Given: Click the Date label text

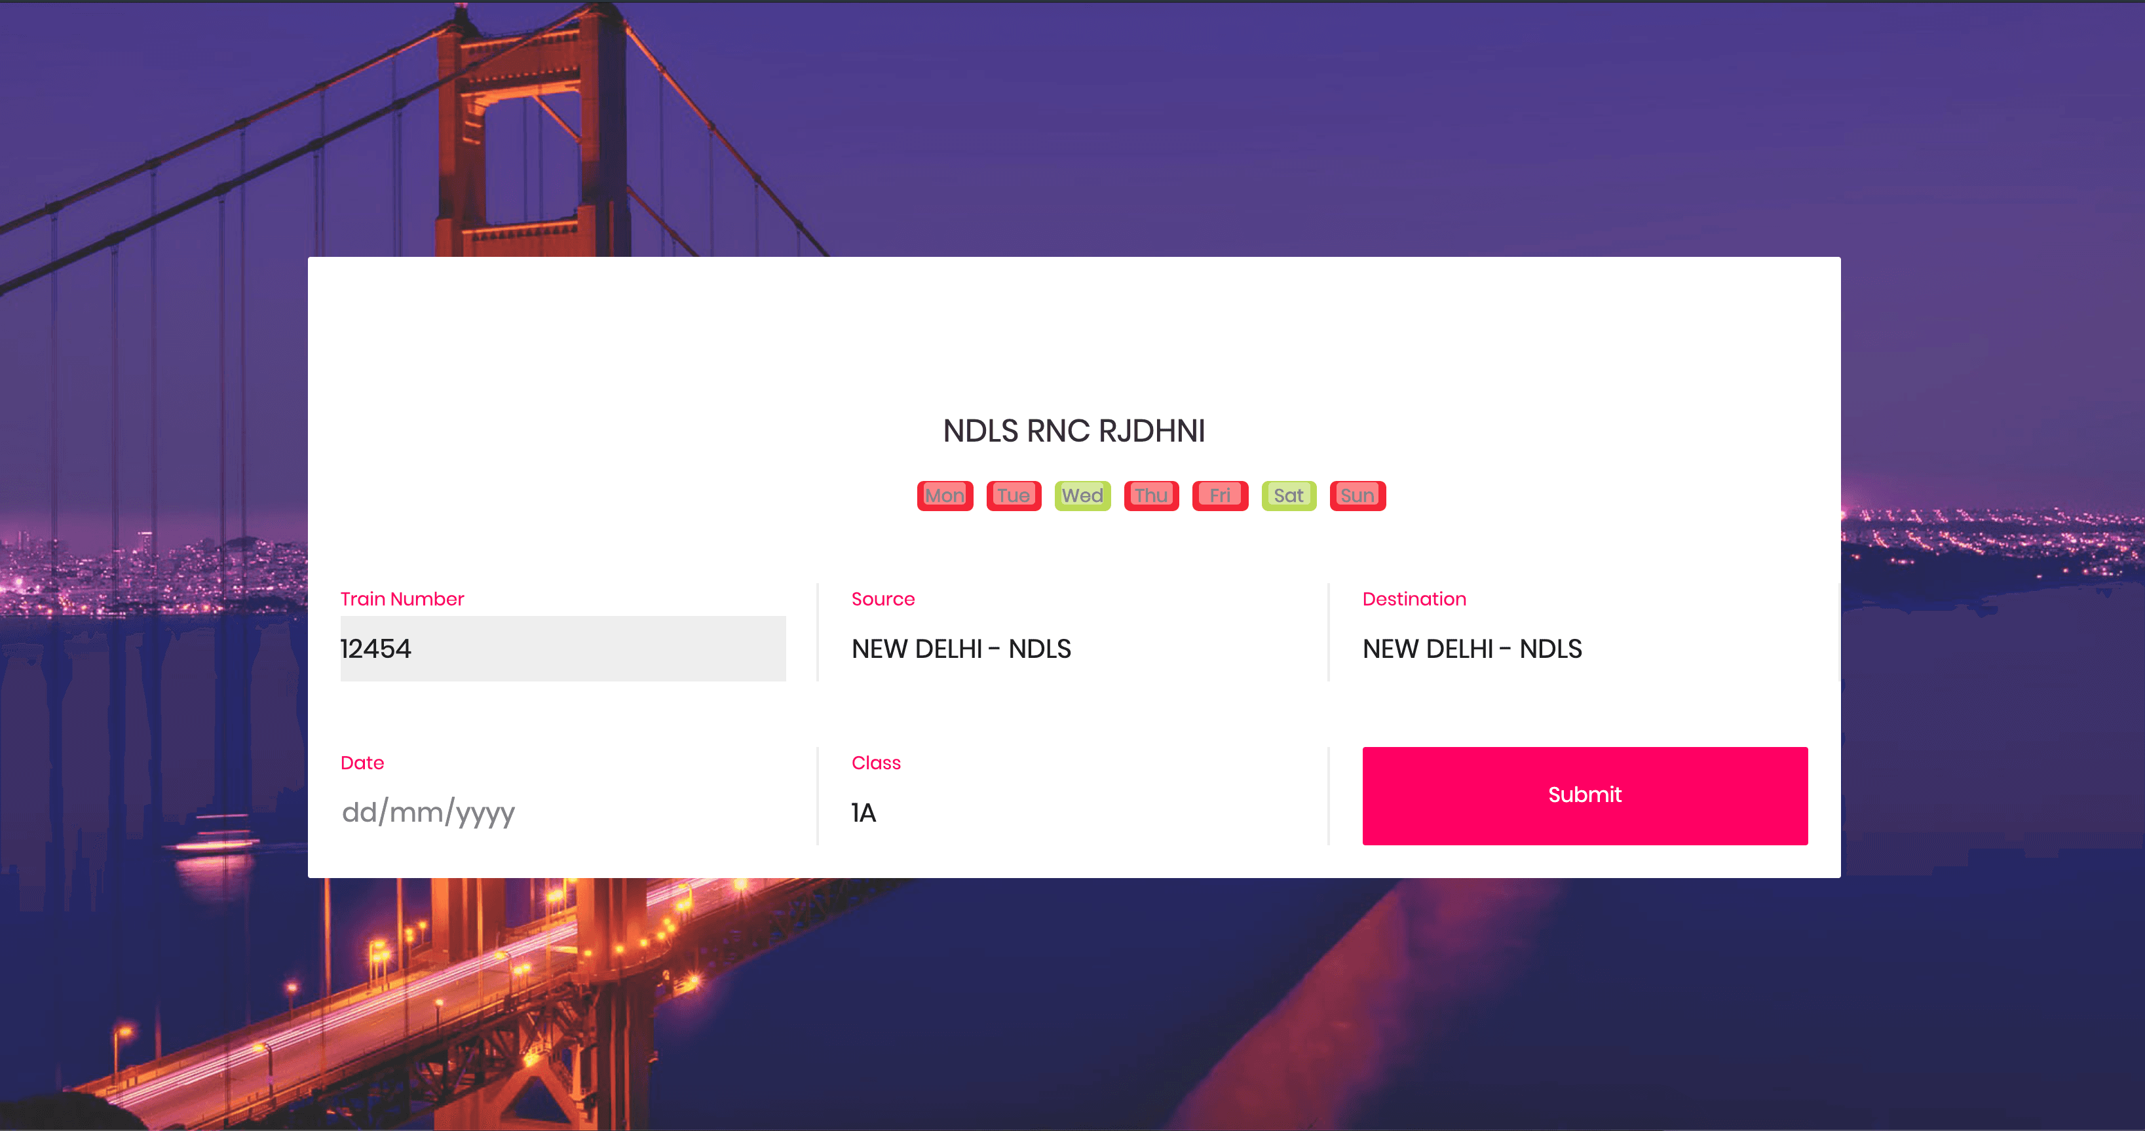Looking at the screenshot, I should [x=362, y=763].
